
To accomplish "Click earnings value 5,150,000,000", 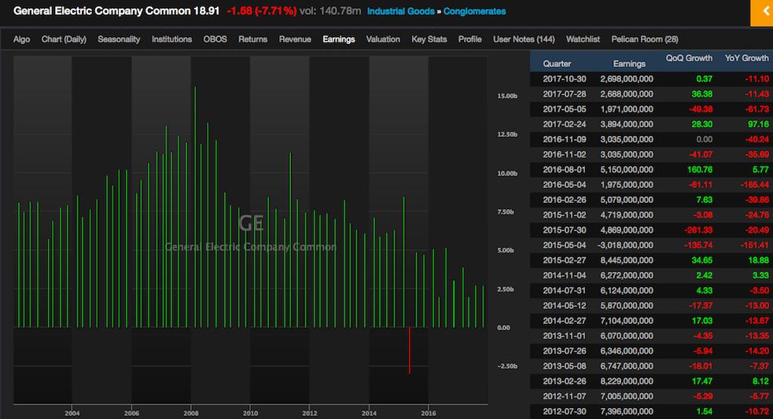I will pos(627,170).
